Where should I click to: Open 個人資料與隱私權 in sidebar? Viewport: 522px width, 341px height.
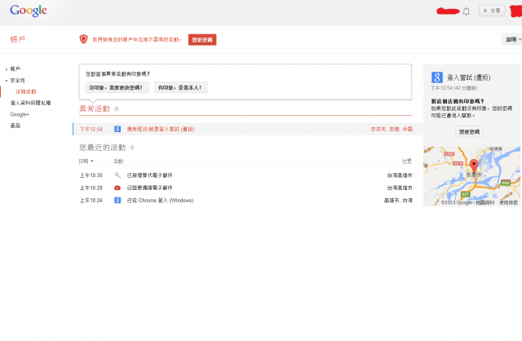(x=31, y=103)
